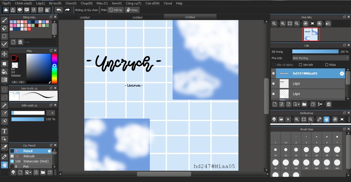Undock the Hoa tiêu navigator panel
The height and width of the screenshot is (182, 351).
pos(344,17)
